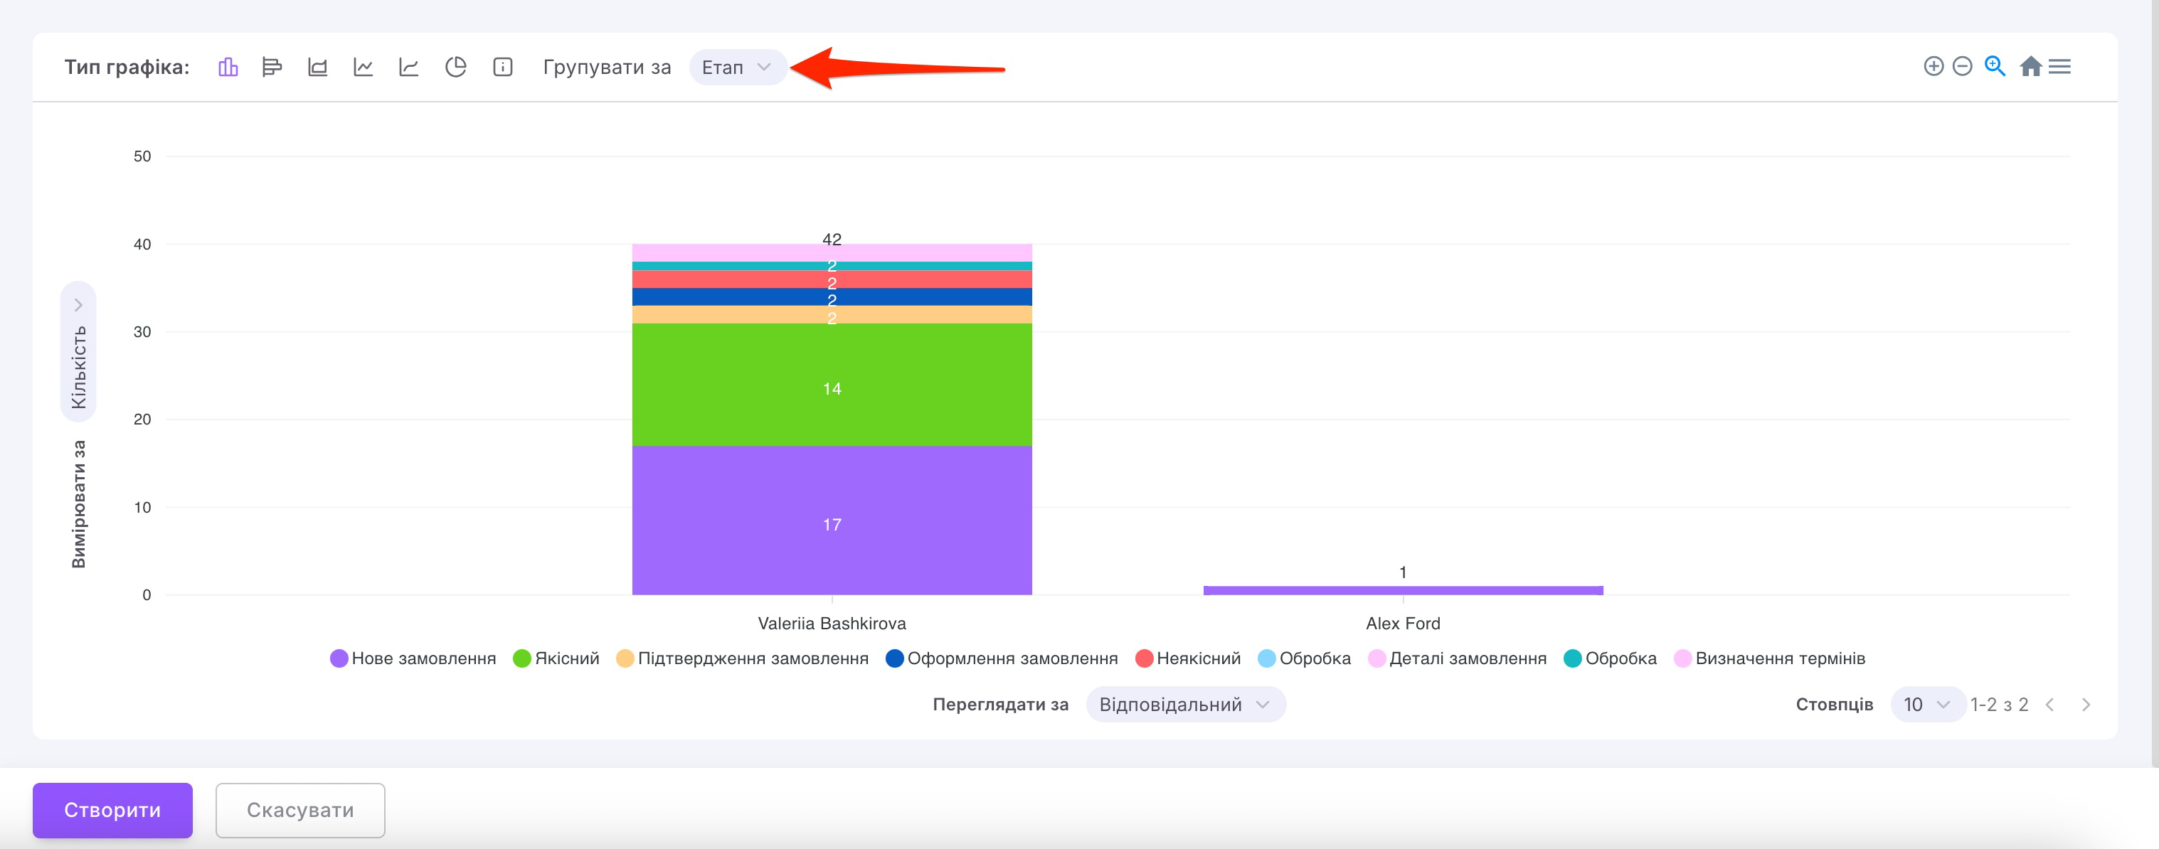Switch to horizontal bar chart type
The image size is (2159, 849).
pos(272,67)
